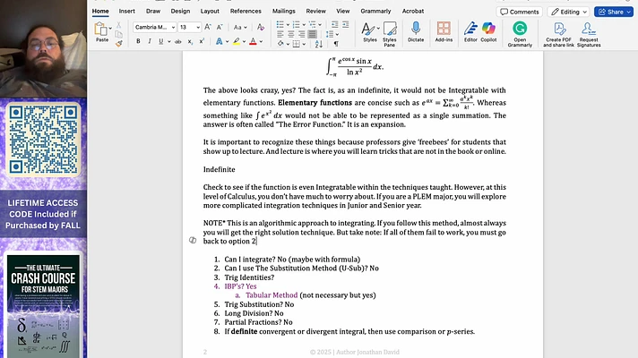Start Dictate with the microphone

[x=416, y=31]
